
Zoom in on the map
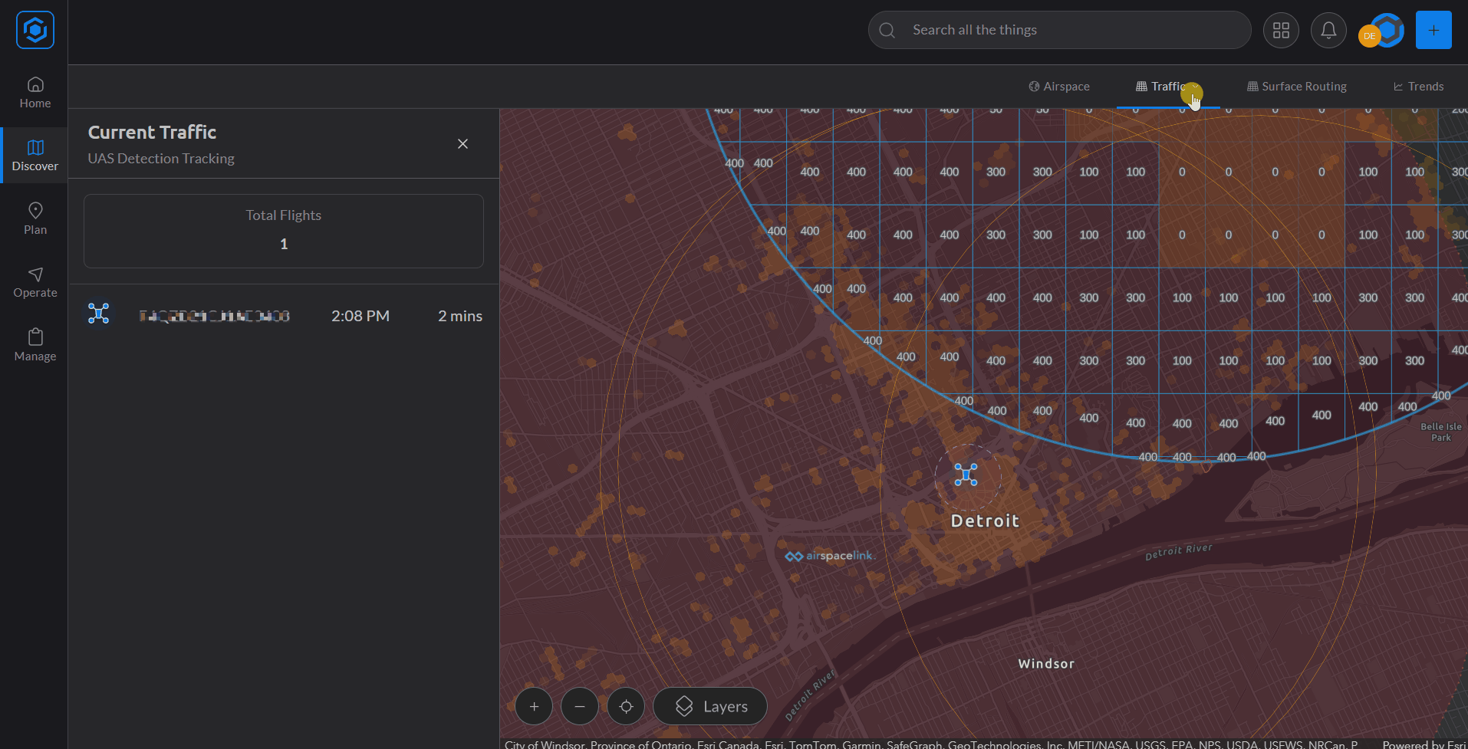click(534, 706)
